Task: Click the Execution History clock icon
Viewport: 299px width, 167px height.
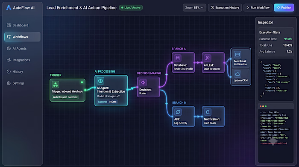Action: click(x=212, y=8)
